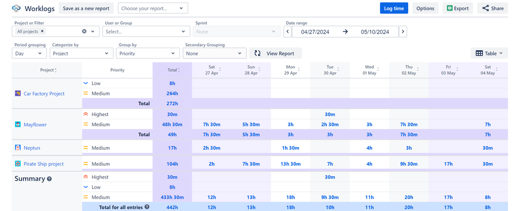Click the refresh icon in View Report
This screenshot has width=515, height=211.
(x=258, y=53)
